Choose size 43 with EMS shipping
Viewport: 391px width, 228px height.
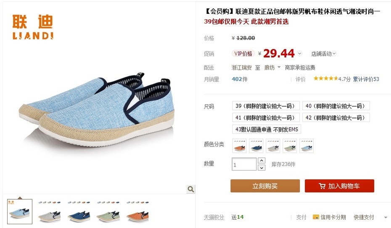(266, 129)
